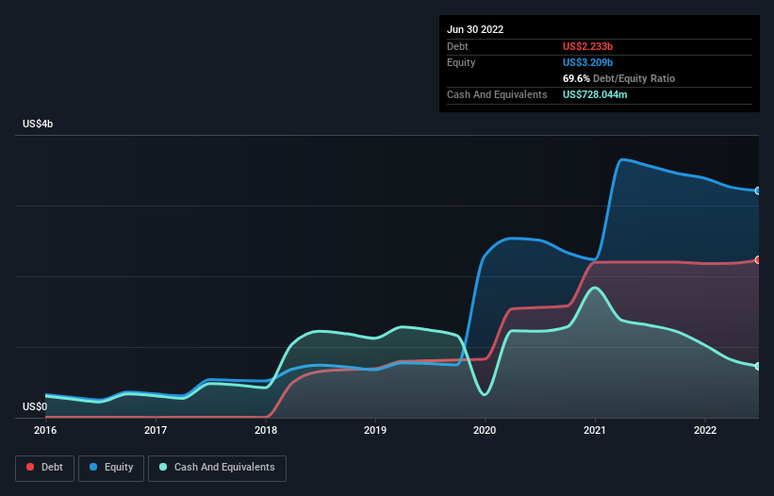774x496 pixels.
Task: Select the 2017 x-axis label
Action: 156,430
